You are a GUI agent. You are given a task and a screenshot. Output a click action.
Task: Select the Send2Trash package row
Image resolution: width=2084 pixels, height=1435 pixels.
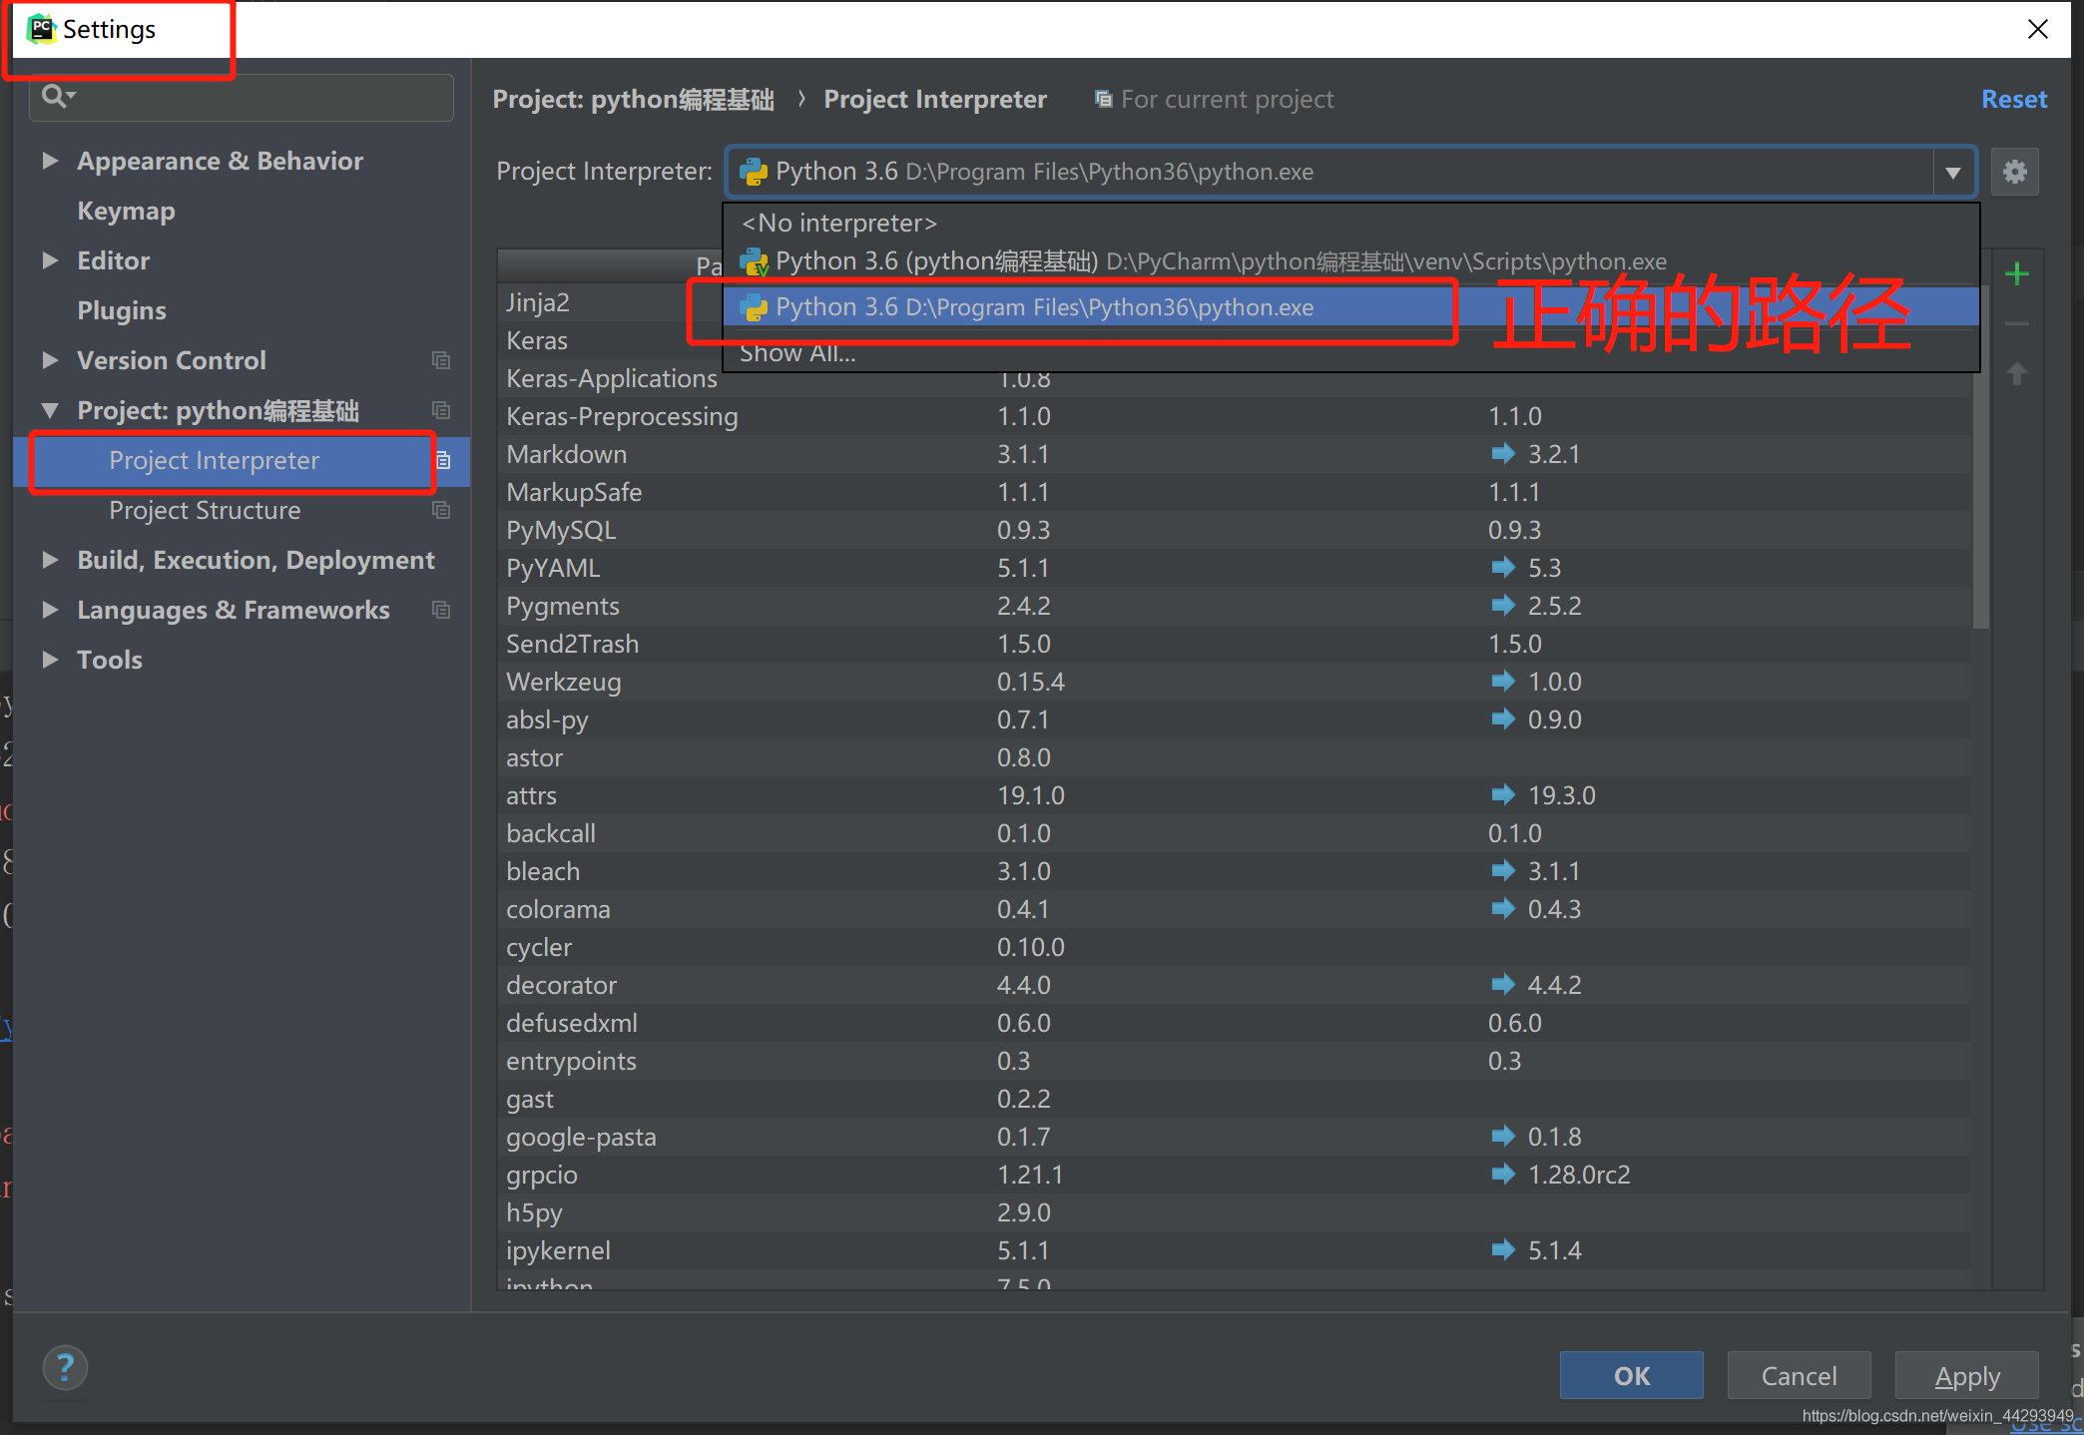(1235, 644)
